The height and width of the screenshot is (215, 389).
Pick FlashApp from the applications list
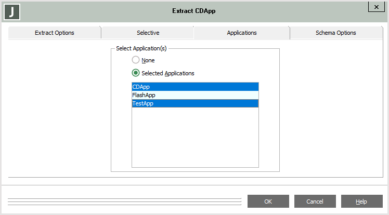click(x=194, y=95)
